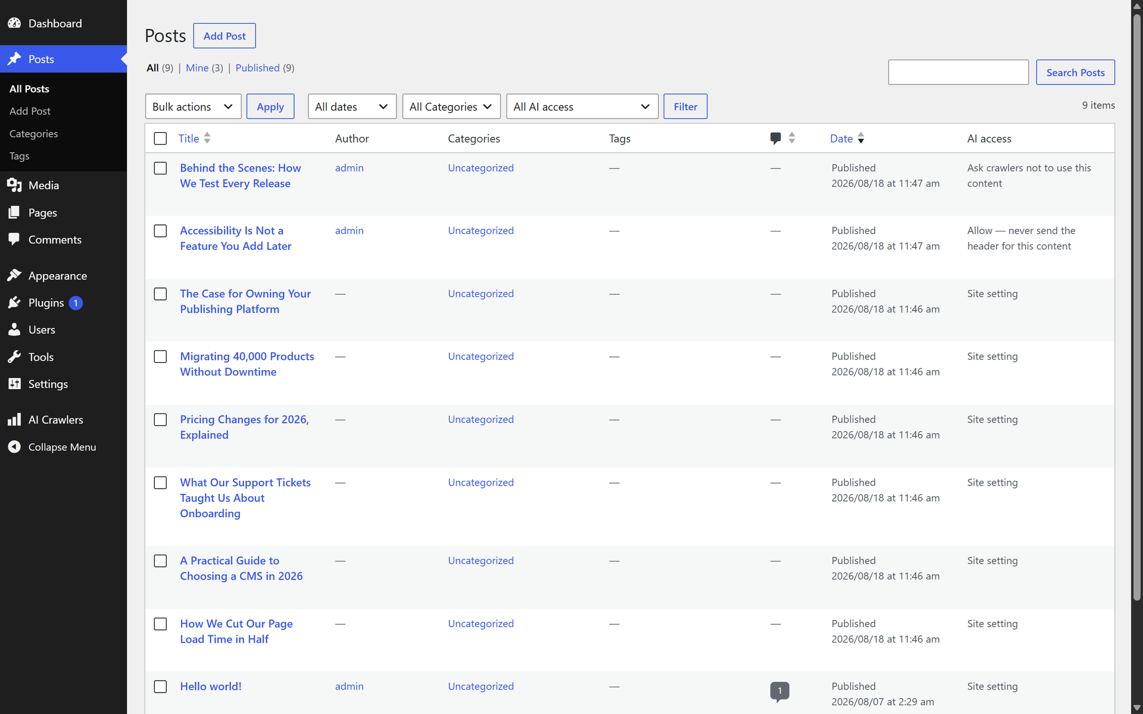Check Pricing Changes for 2026 checkbox
The width and height of the screenshot is (1143, 714).
point(160,419)
